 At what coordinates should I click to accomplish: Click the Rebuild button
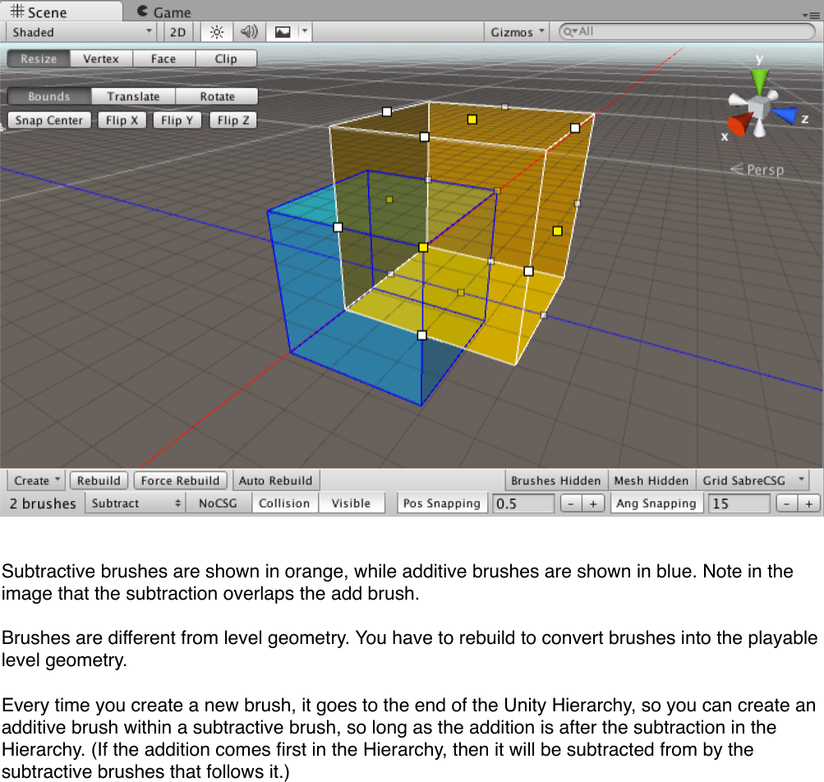[99, 481]
